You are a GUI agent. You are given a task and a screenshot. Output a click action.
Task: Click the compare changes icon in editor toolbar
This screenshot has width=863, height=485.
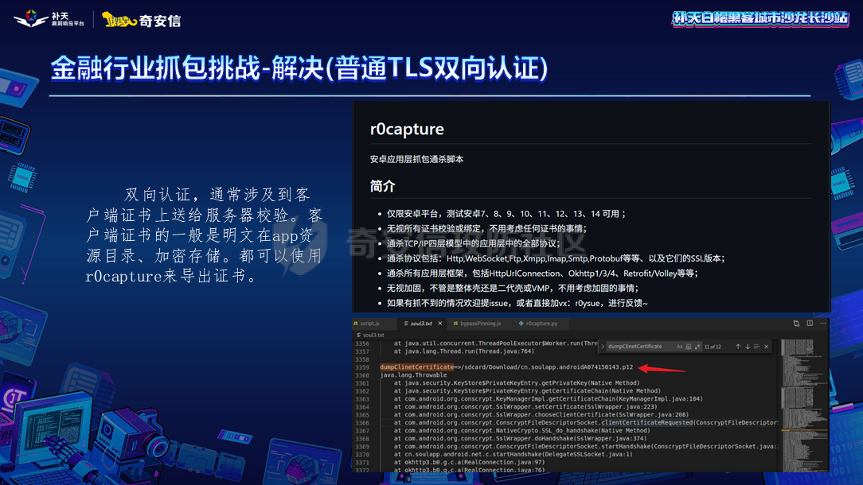[x=795, y=324]
